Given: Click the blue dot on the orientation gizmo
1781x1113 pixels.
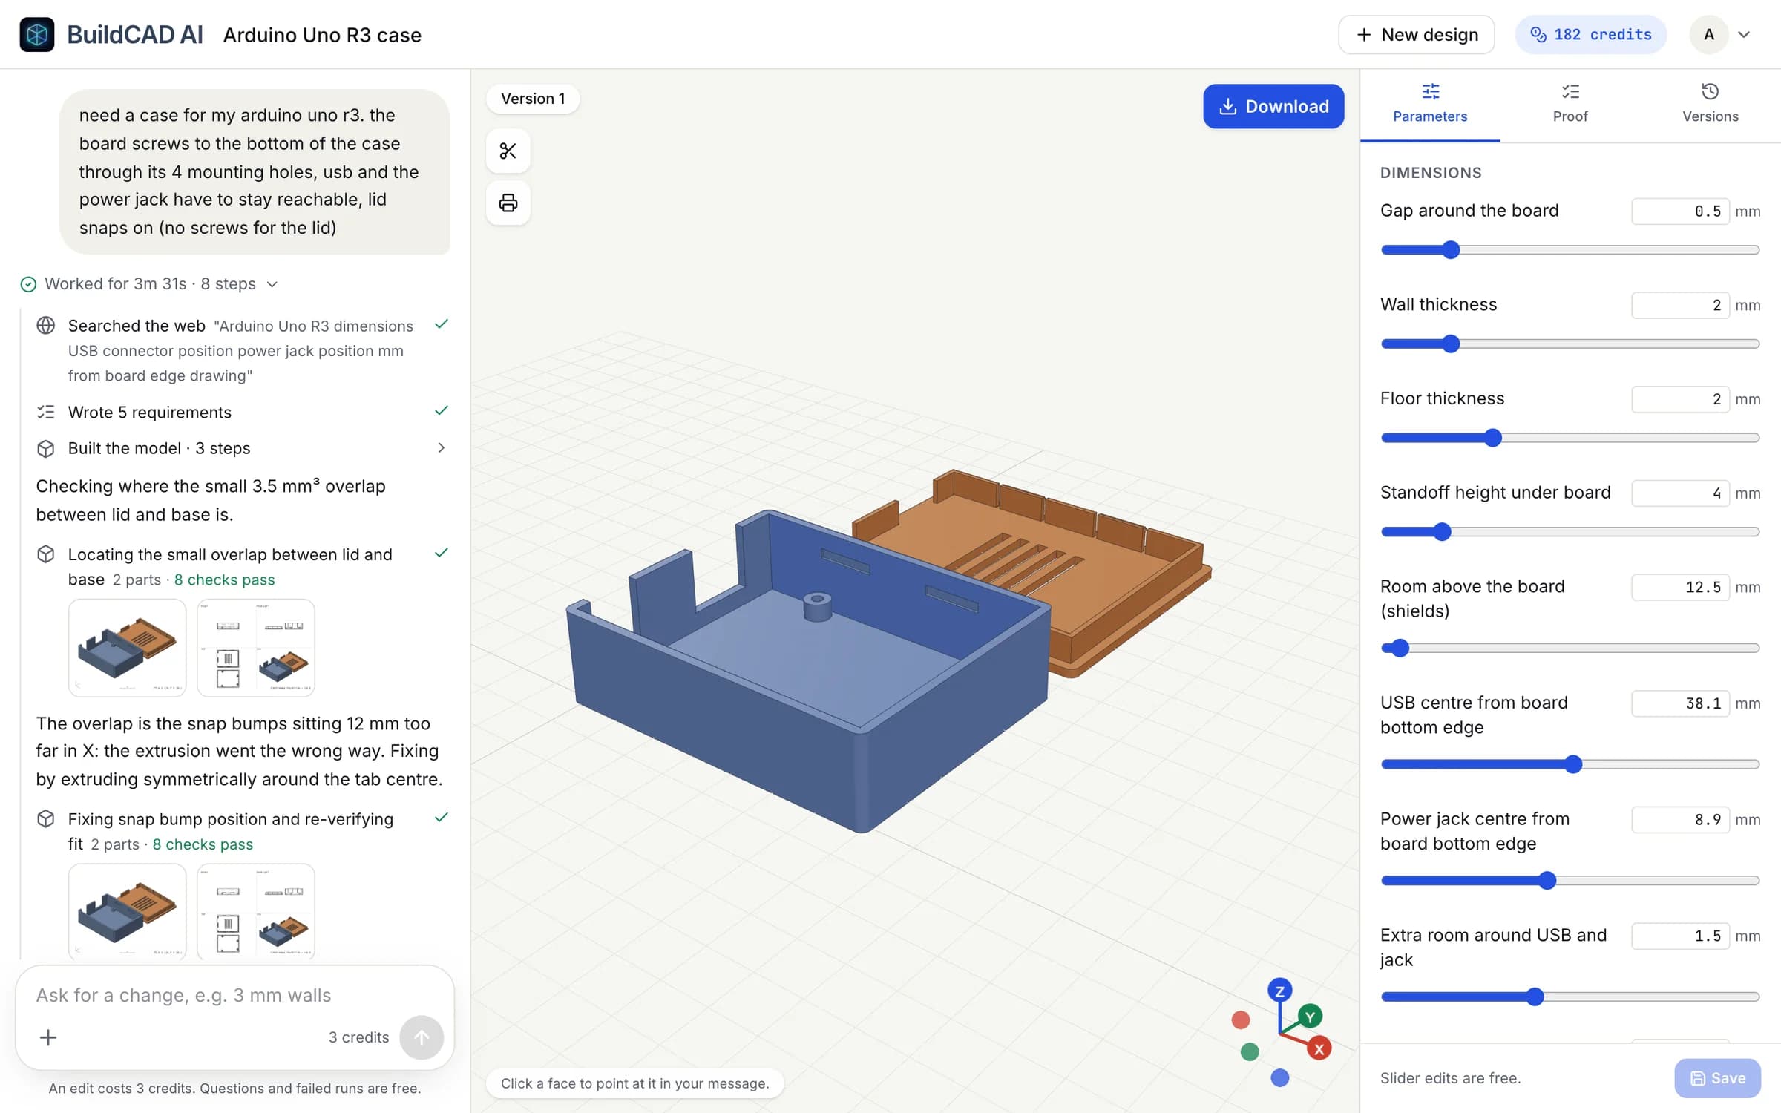Looking at the screenshot, I should pos(1279,1077).
